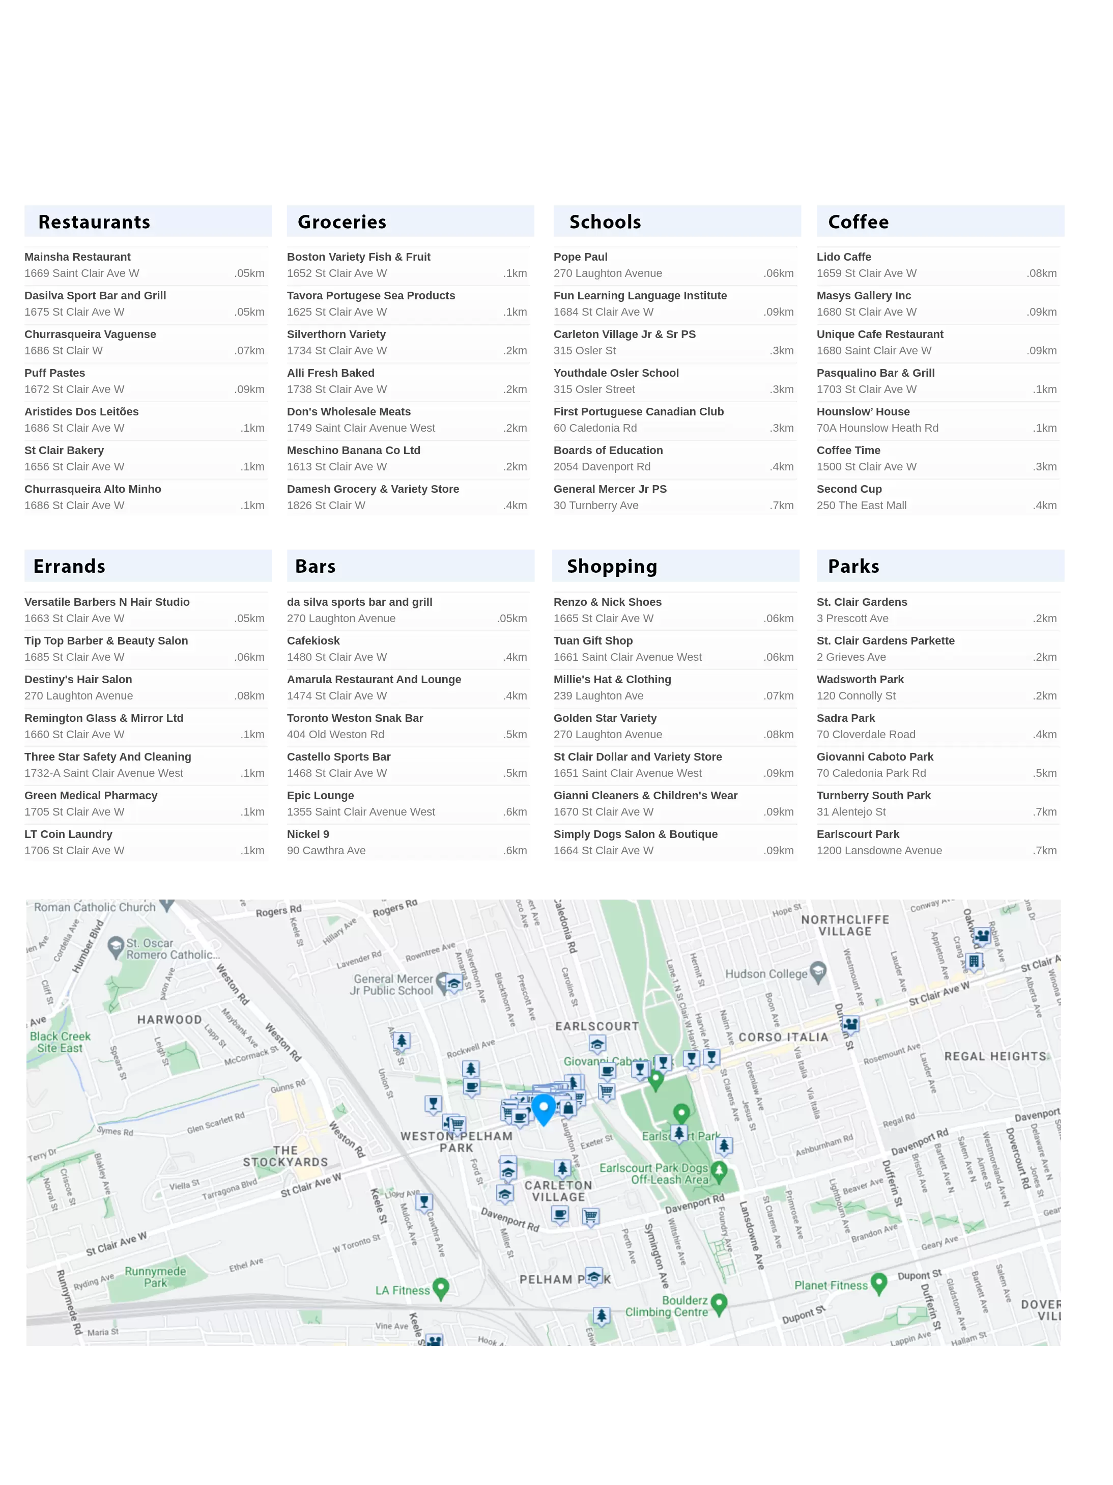
Task: Click school marker beside General Mercer Jr Public School
Action: click(x=454, y=984)
